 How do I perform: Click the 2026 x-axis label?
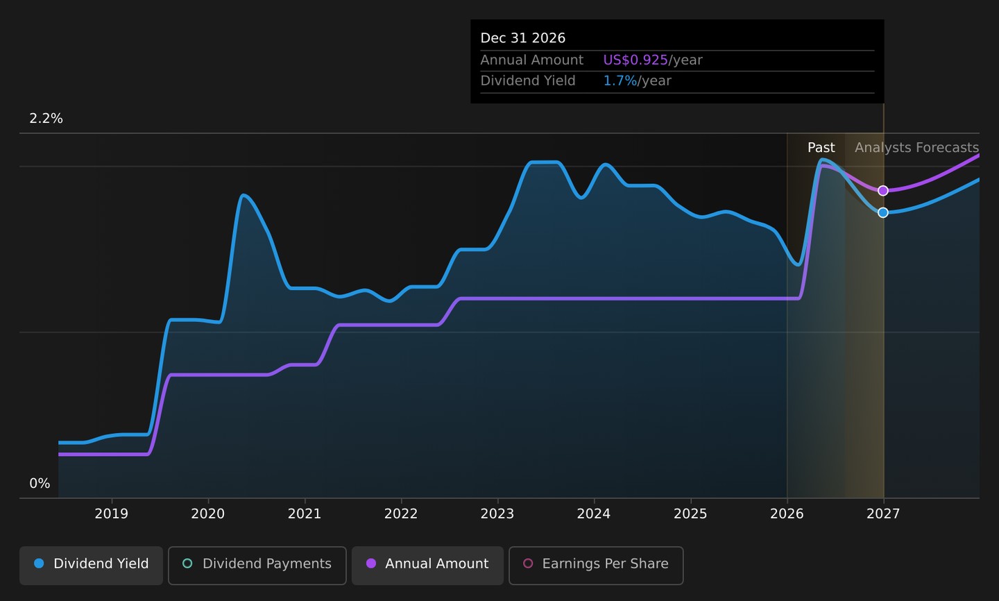point(787,514)
